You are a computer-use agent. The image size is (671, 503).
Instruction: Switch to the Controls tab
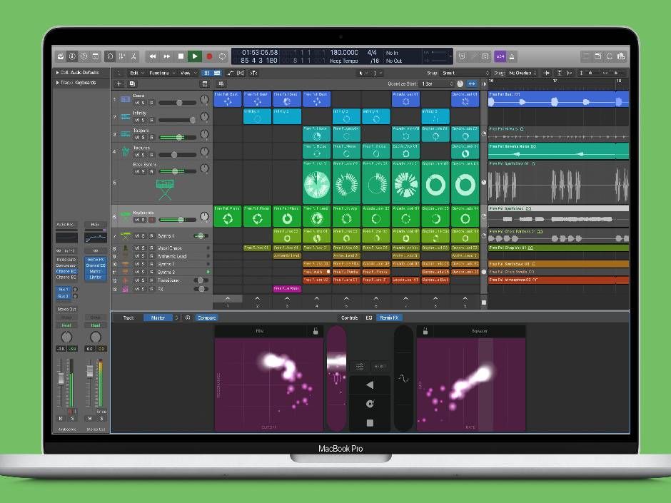pos(349,317)
